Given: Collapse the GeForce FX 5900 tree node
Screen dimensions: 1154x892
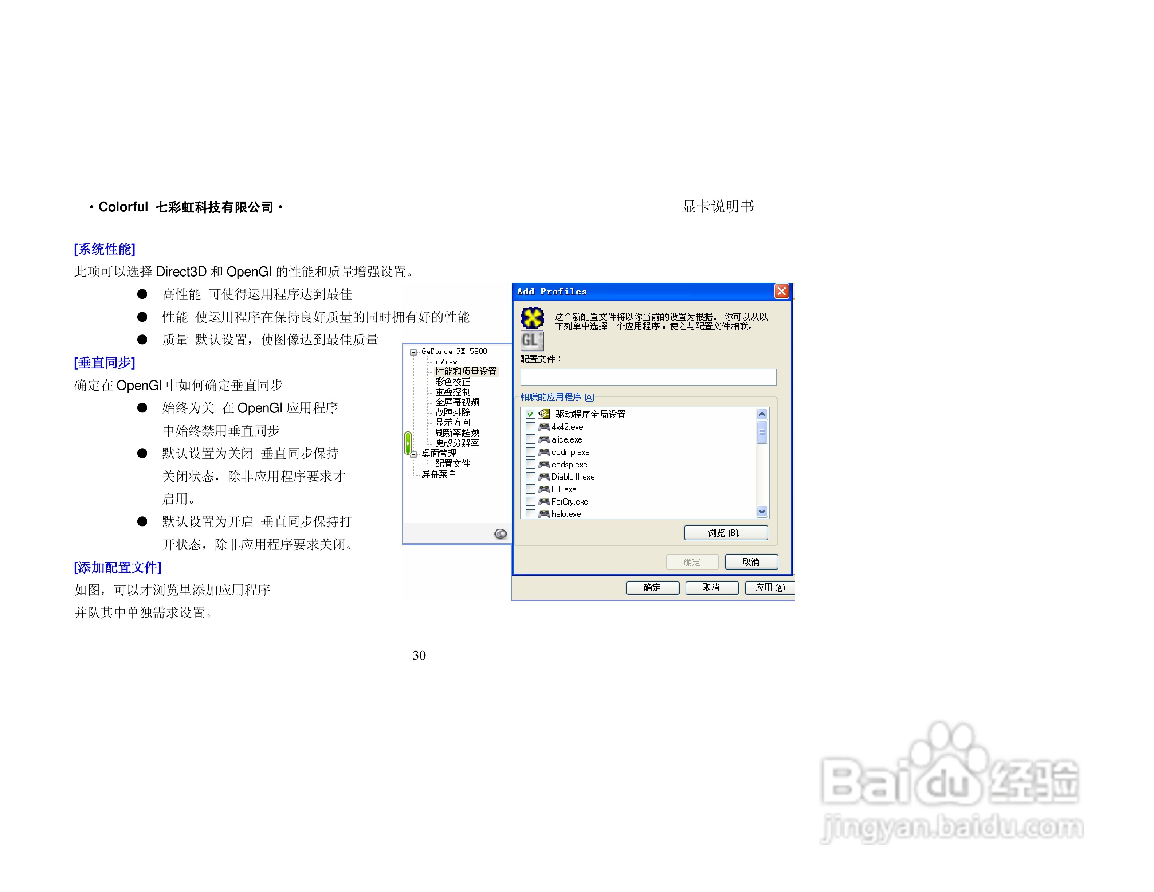Looking at the screenshot, I should 414,352.
